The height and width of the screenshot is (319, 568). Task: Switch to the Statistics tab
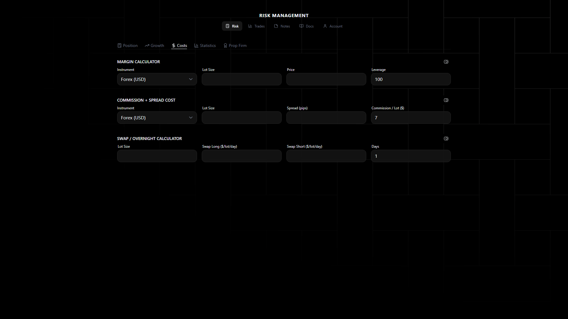[x=205, y=45]
